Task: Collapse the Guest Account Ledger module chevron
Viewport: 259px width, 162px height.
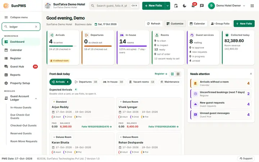Action: coord(36,99)
